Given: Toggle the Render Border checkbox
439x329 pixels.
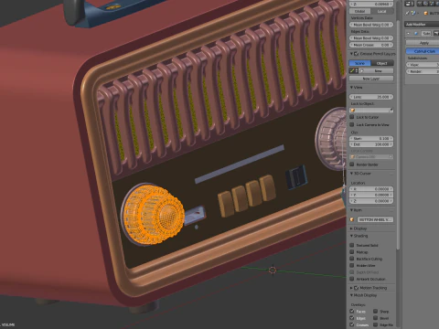Looking at the screenshot, I should (x=352, y=164).
